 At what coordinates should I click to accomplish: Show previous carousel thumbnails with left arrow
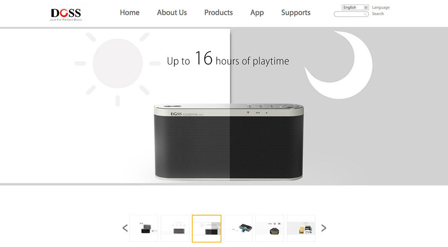(x=125, y=228)
